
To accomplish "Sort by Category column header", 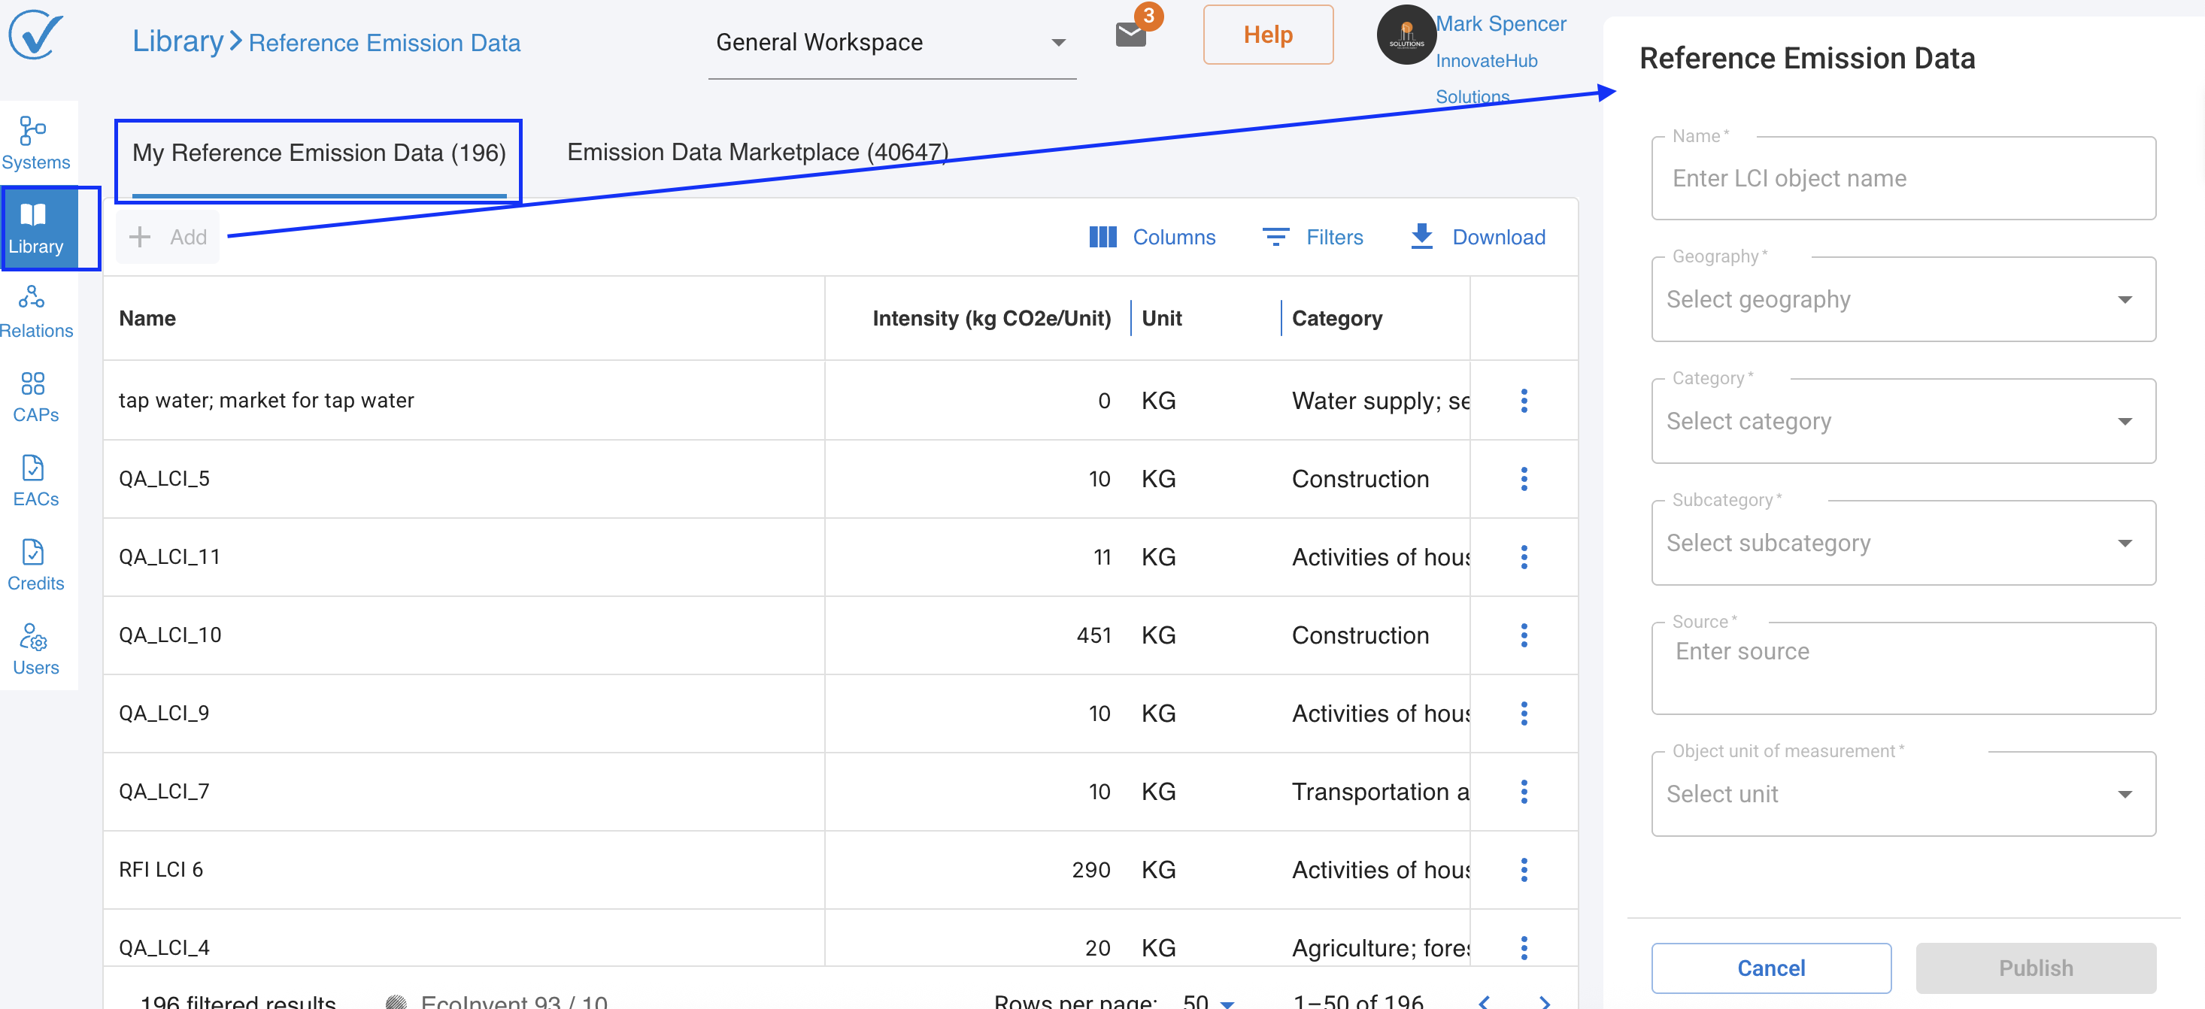I will point(1336,318).
